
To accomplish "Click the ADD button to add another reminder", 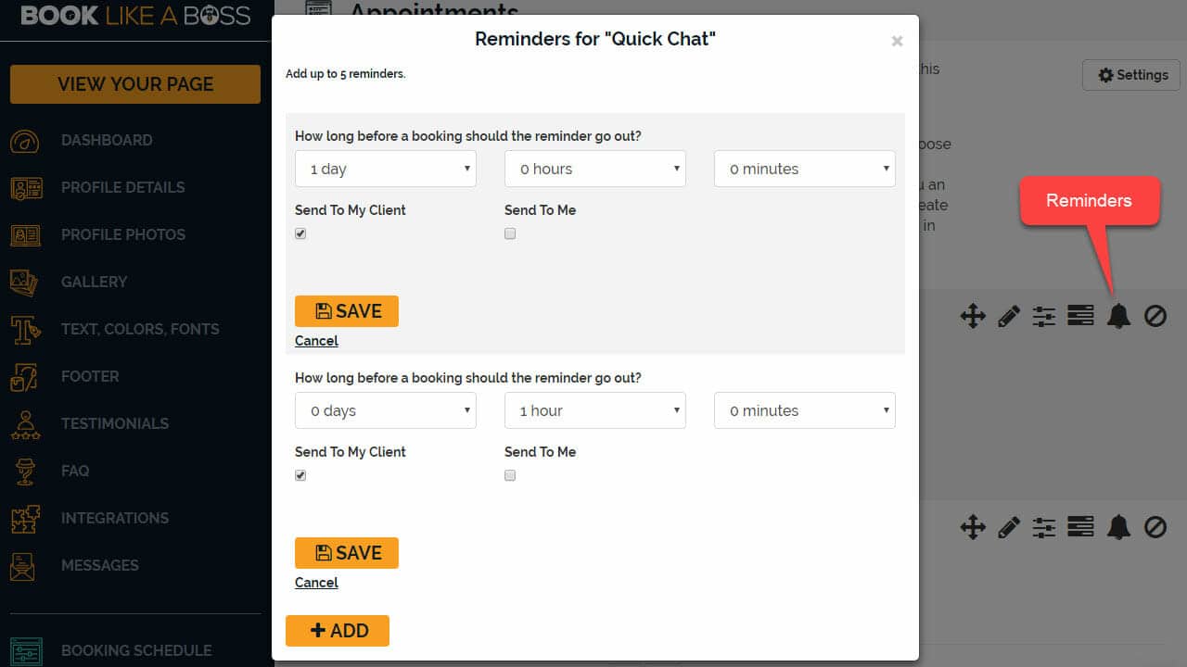I will [338, 631].
